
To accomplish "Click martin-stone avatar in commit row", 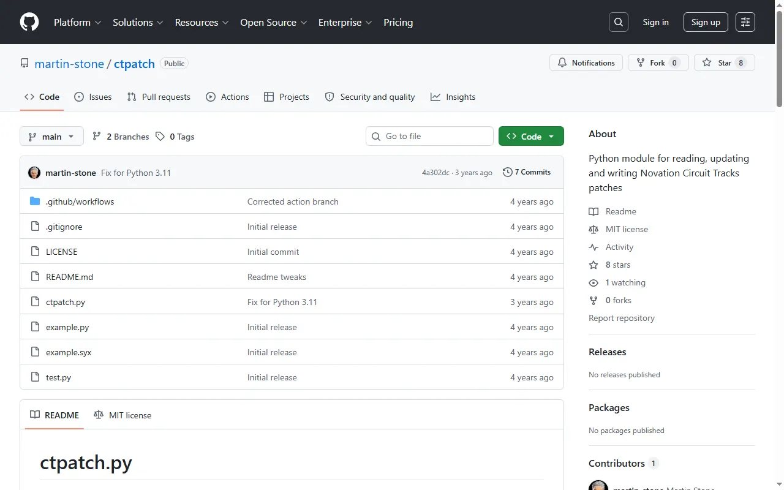I will (x=34, y=173).
